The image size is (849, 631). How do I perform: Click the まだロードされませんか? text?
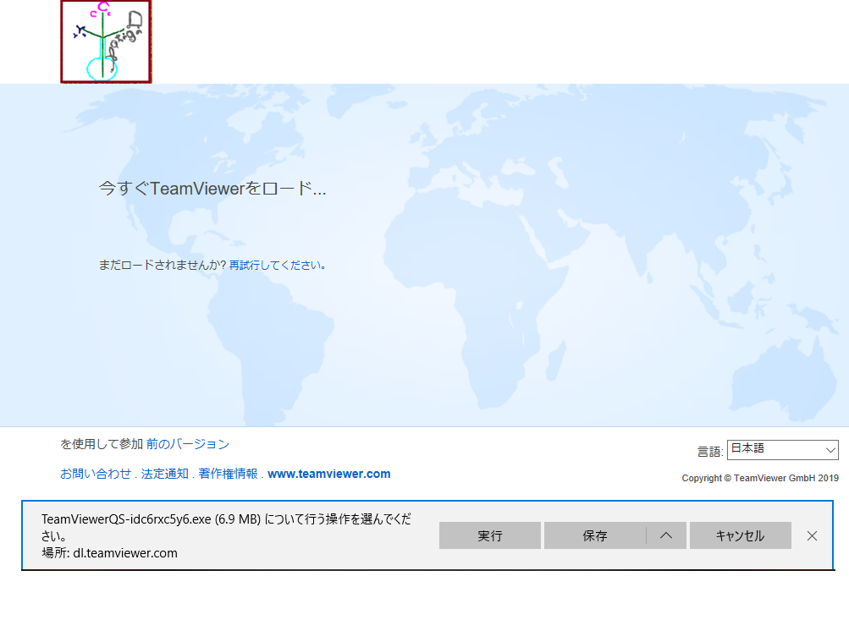pyautogui.click(x=163, y=265)
